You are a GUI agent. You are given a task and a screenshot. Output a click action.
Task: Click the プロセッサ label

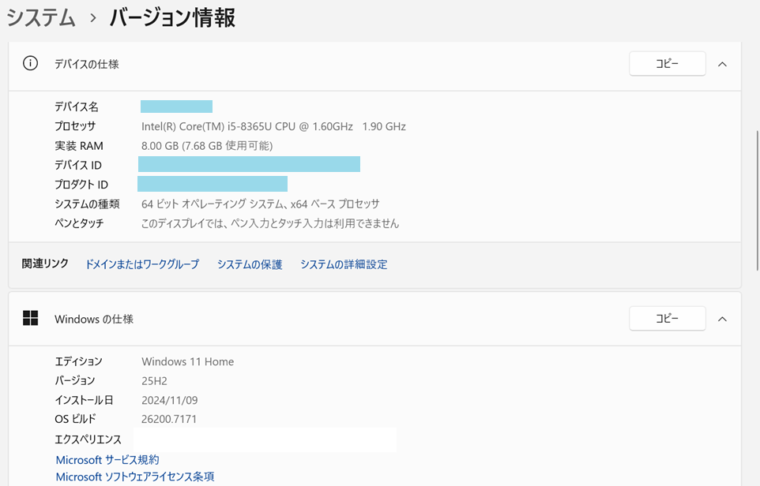tap(75, 126)
